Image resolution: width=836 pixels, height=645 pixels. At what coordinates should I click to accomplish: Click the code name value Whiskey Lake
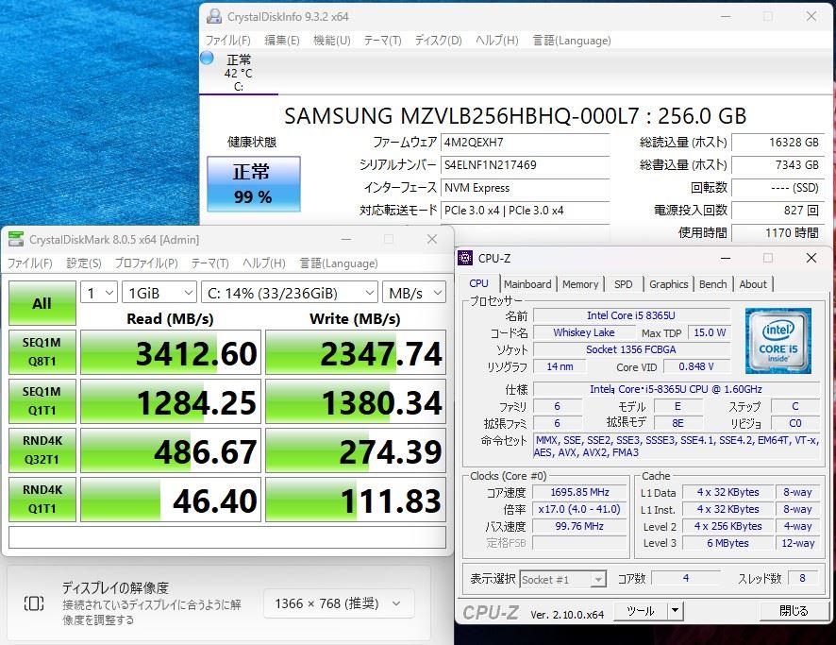[584, 332]
